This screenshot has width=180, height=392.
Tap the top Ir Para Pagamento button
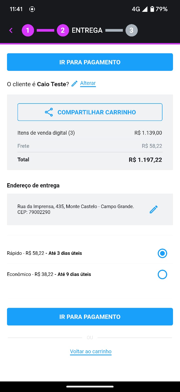pyautogui.click(x=90, y=62)
